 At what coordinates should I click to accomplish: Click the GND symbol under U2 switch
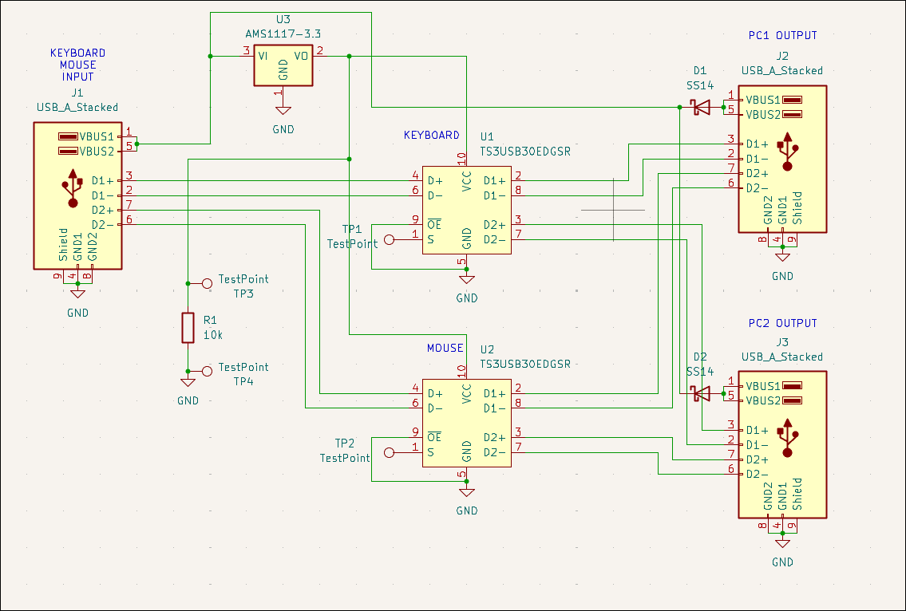point(467,492)
